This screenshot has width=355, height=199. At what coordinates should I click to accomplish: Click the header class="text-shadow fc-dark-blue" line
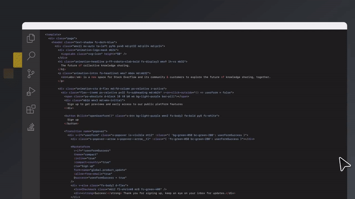click(84, 42)
